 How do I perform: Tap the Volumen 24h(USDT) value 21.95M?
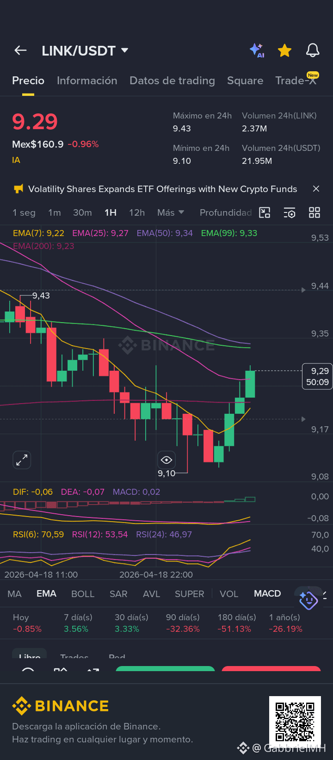pos(257,161)
